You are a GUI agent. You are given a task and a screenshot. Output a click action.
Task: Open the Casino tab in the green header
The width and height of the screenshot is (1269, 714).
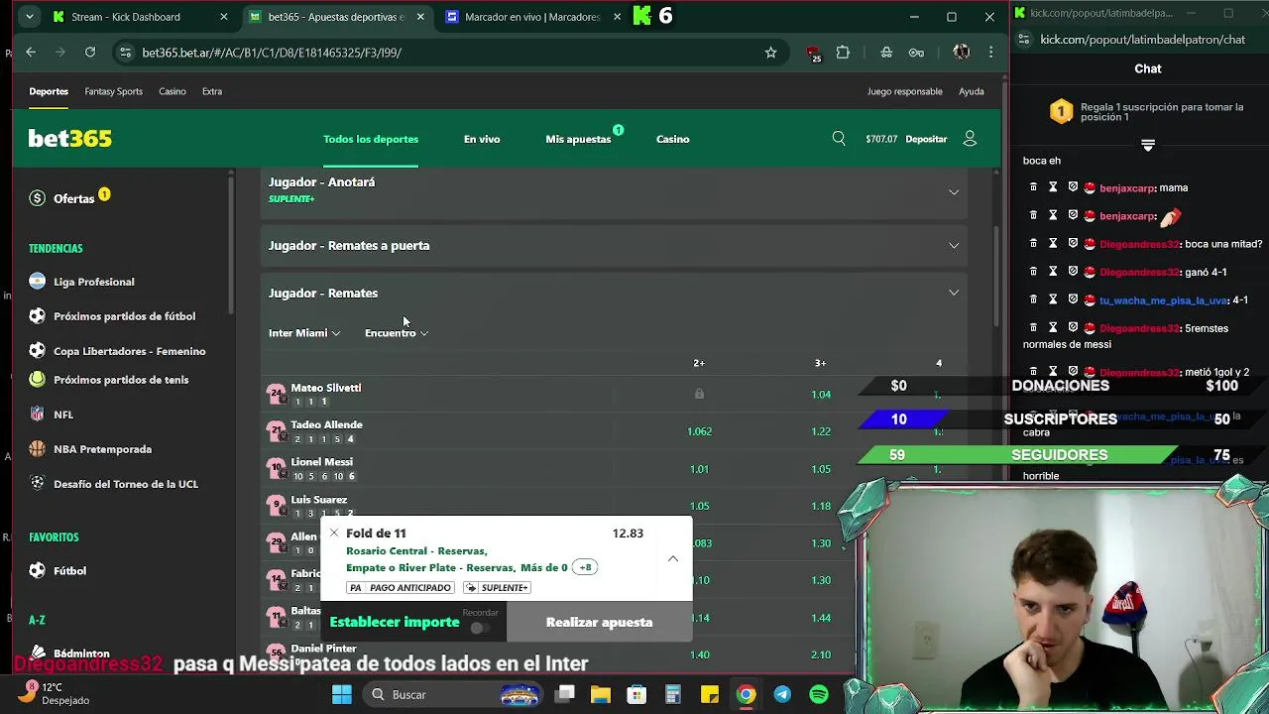point(672,139)
